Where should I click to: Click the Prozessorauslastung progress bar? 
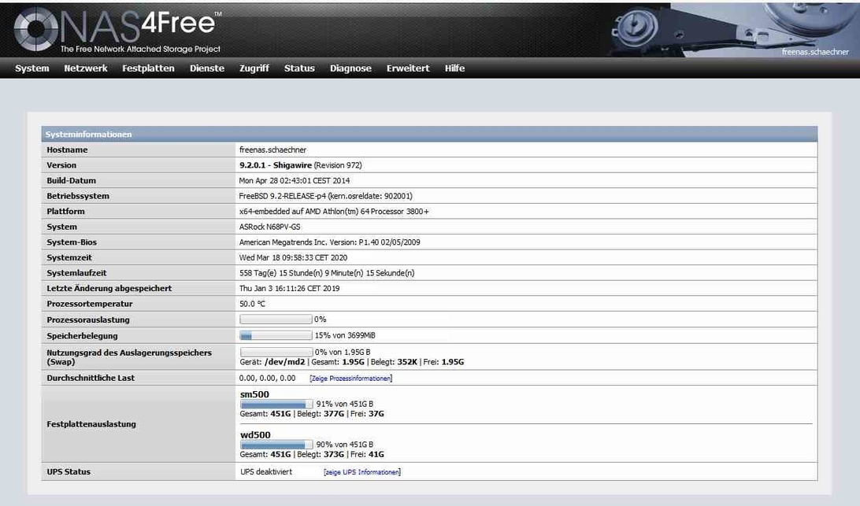(276, 319)
